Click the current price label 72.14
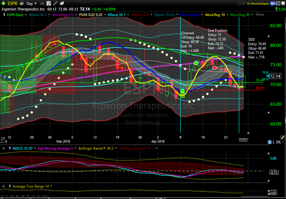This screenshot has height=199, width=286. click(x=275, y=76)
